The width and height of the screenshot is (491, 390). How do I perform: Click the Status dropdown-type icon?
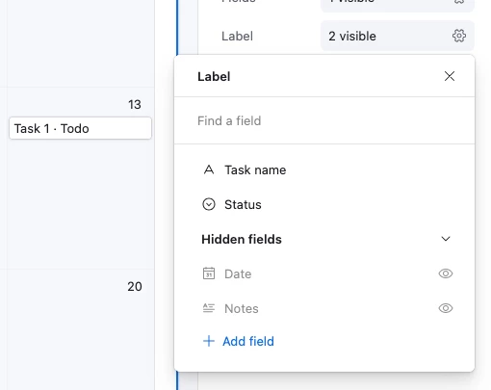pos(209,204)
